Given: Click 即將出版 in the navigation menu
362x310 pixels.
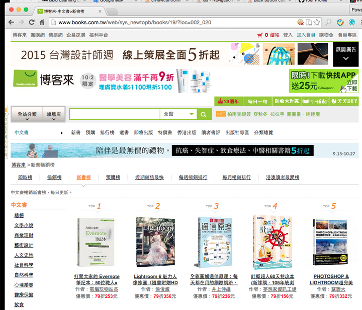Looking at the screenshot, I should coord(143,132).
